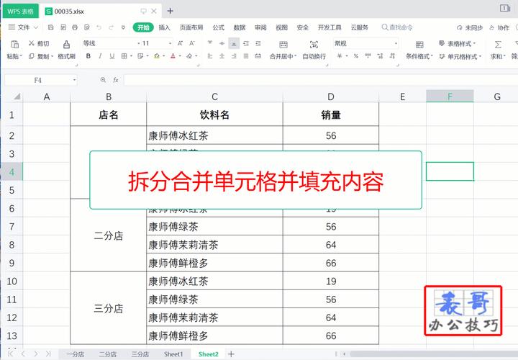The image size is (518, 360).
Task: Switch to the Page Layout (页面布局) tab
Action: (x=191, y=27)
